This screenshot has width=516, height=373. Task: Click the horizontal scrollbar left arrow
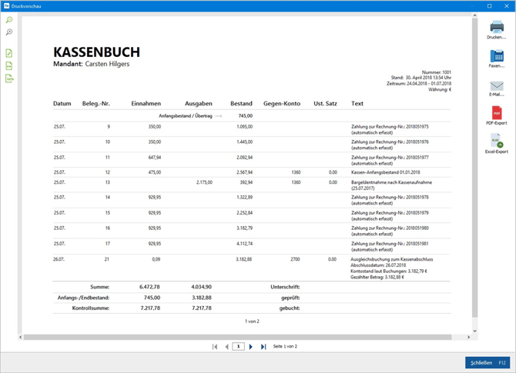pos(21,337)
